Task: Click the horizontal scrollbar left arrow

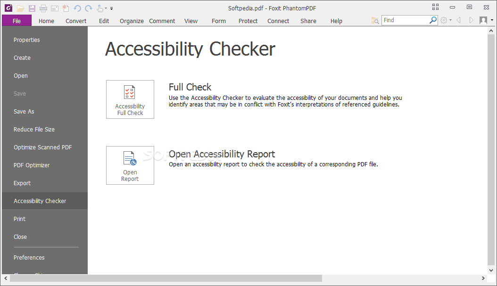Action: click(6, 278)
